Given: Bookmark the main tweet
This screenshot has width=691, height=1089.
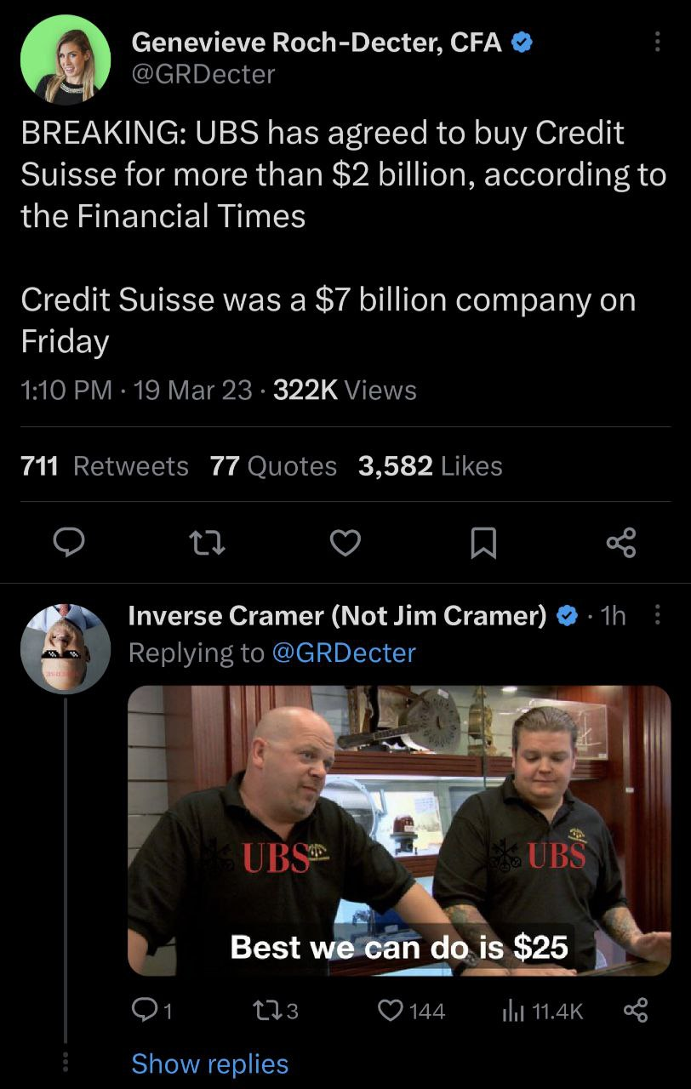Looking at the screenshot, I should (x=483, y=542).
